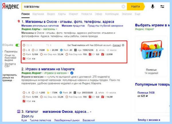Click the Bing index icon showing 20,9M
Image resolution: width=172 pixels, height=124 pixels.
(x=48, y=50)
